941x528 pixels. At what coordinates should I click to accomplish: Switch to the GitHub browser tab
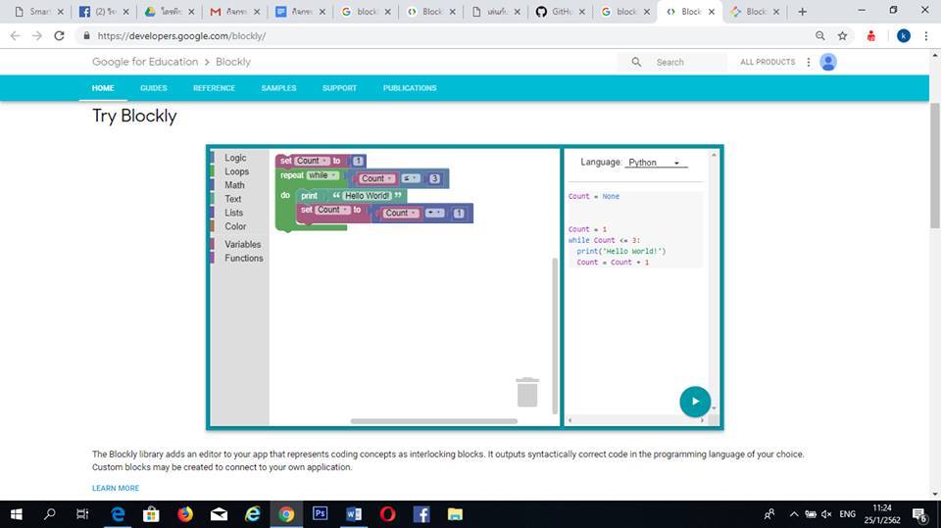click(x=560, y=12)
